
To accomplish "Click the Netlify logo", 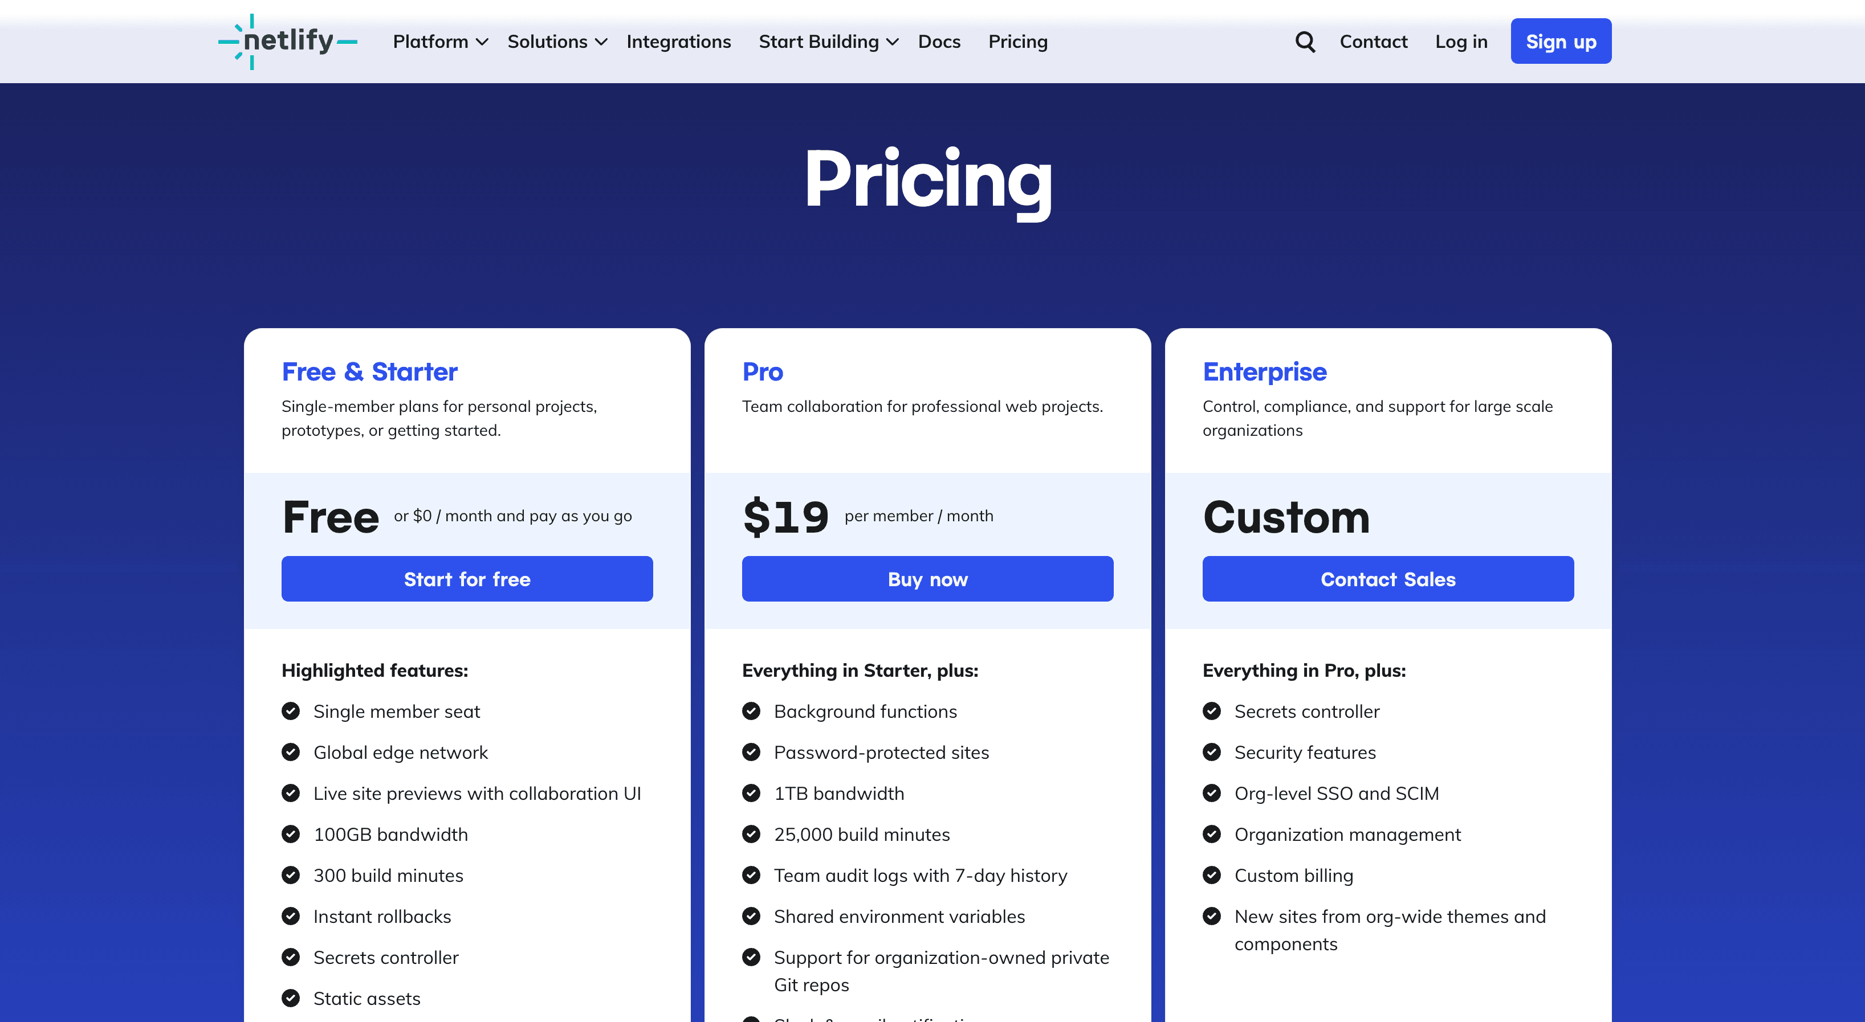I will [287, 41].
